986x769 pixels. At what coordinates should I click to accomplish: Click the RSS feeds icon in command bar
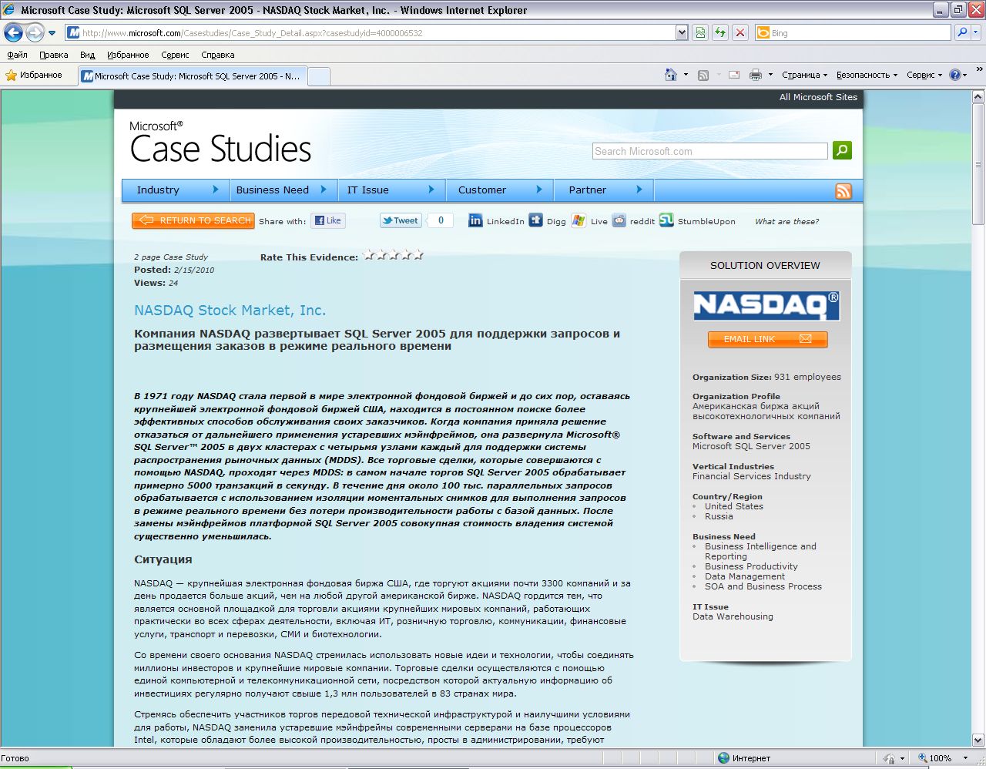(x=703, y=75)
